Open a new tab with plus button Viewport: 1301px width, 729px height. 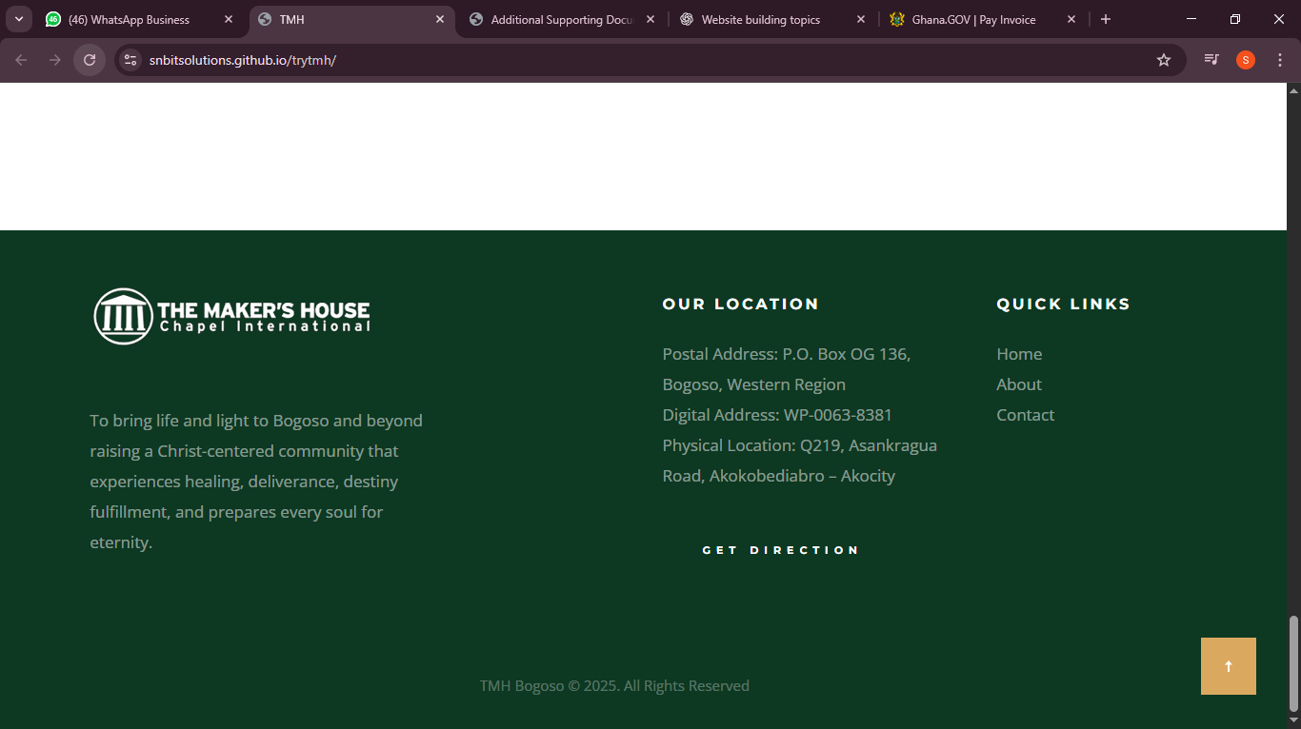[x=1105, y=19]
